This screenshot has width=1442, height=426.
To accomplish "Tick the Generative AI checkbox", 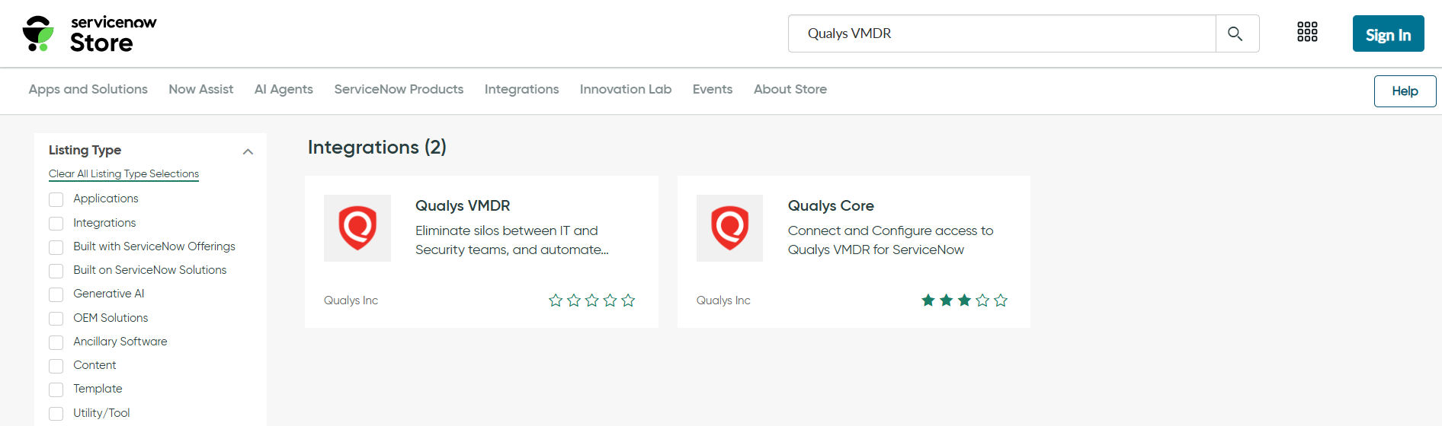I will pos(56,294).
